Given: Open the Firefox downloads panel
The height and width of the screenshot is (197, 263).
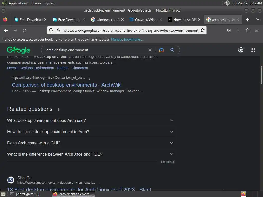Looking at the screenshot, I should click(238, 30).
